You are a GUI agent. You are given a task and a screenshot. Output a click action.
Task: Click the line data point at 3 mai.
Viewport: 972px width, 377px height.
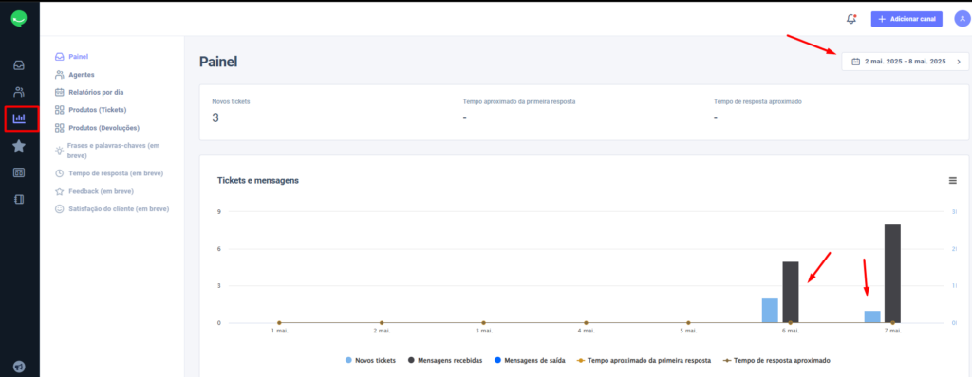483,322
